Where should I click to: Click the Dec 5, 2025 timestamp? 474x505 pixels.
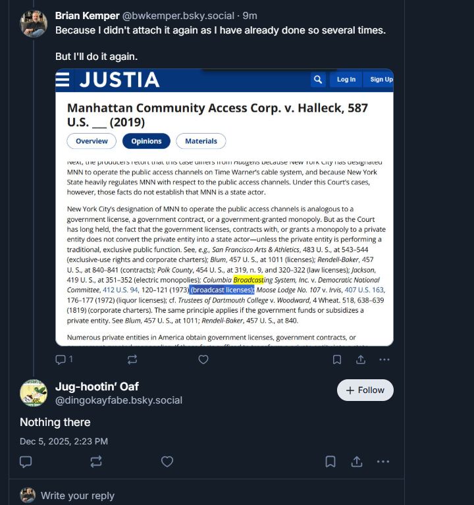point(64,441)
